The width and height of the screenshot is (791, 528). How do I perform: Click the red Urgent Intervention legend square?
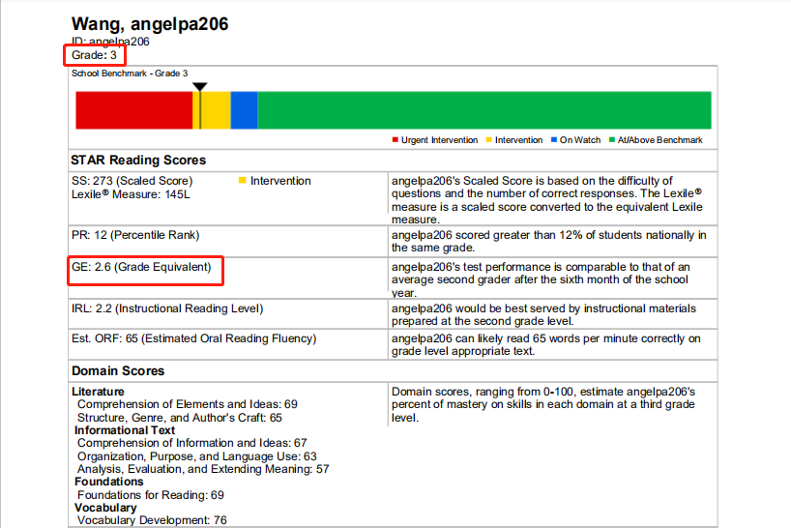[395, 139]
